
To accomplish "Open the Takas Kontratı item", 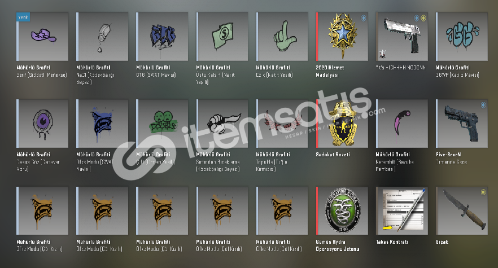I will point(402,211).
